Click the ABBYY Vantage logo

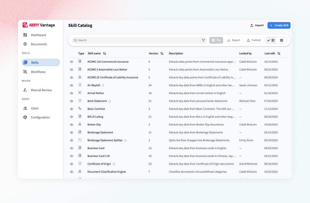(39, 25)
